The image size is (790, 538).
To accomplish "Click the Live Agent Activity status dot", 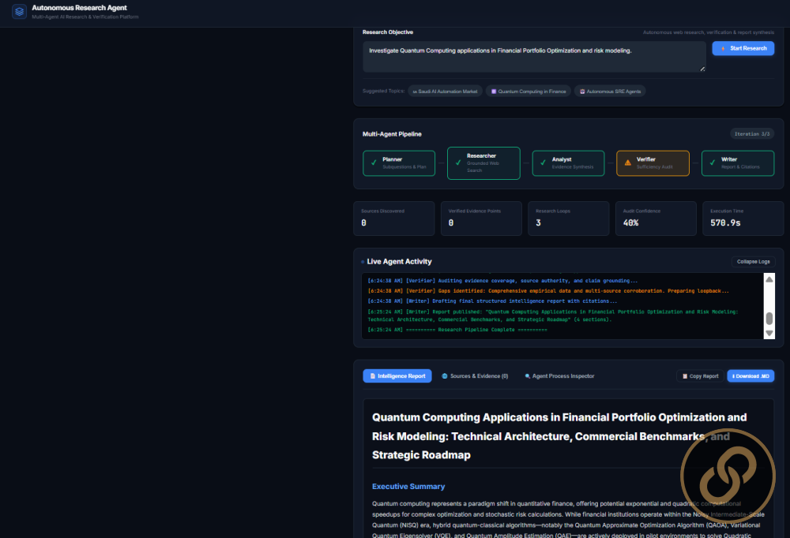I will point(363,262).
